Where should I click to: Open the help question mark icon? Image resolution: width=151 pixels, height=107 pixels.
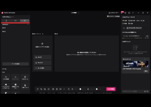(125, 13)
